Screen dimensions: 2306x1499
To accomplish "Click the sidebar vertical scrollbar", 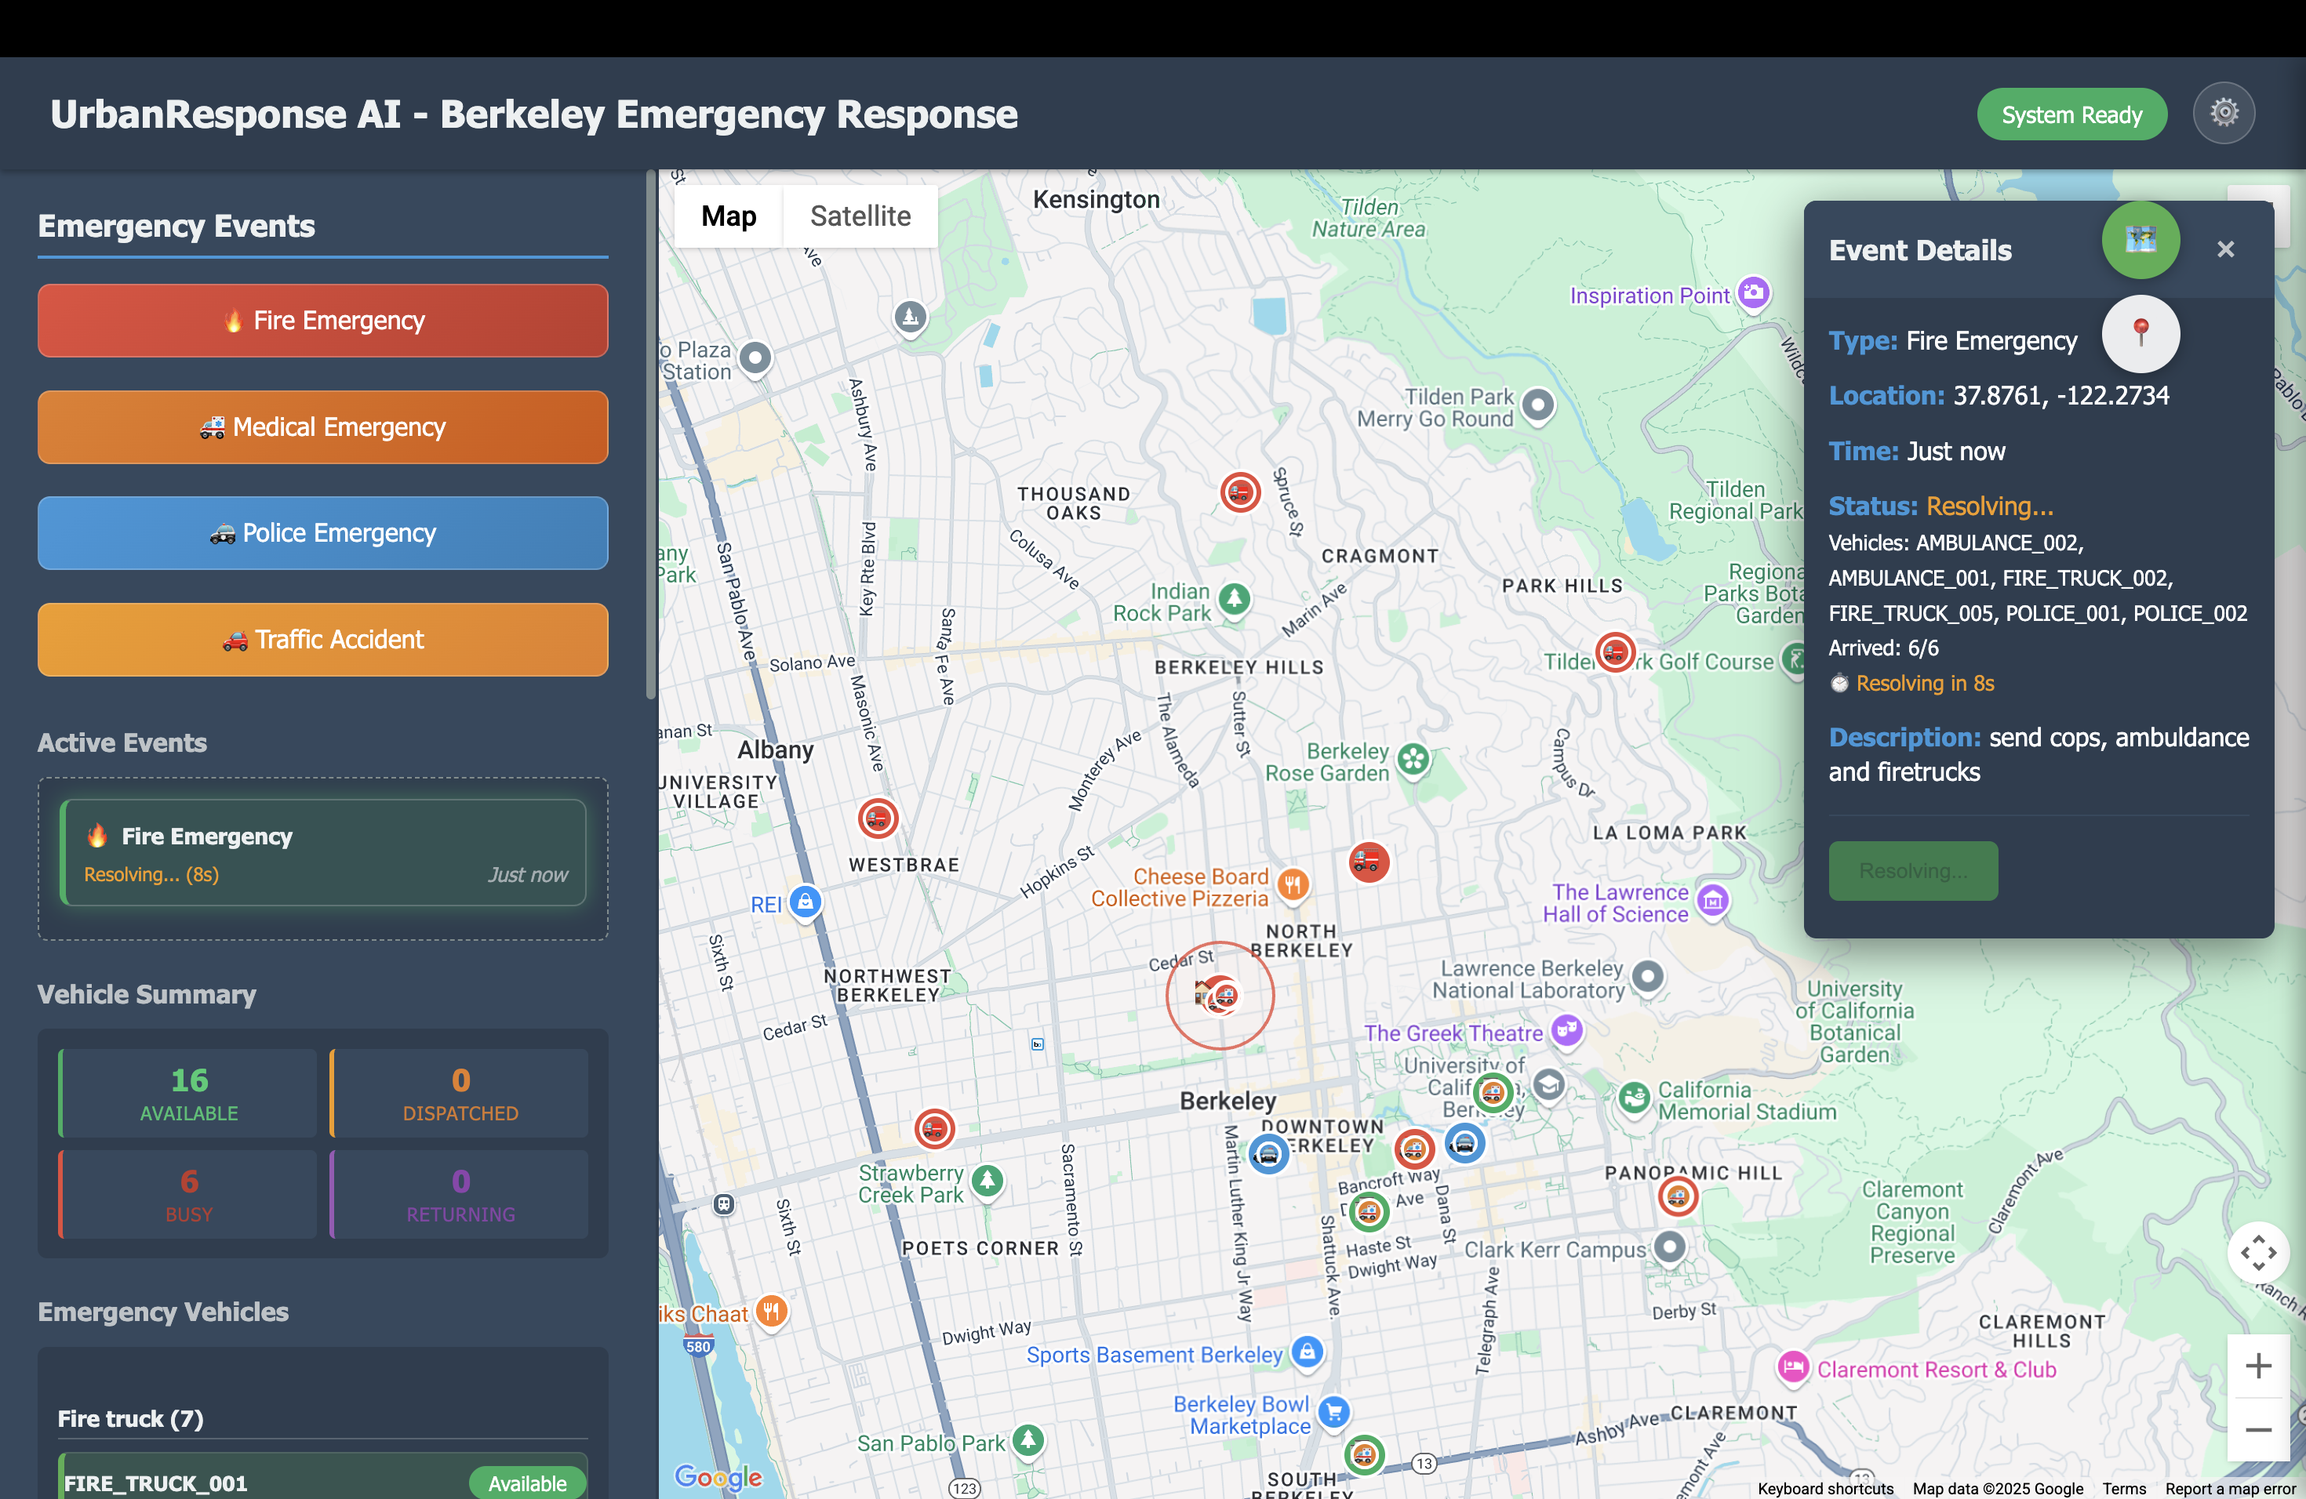I will [651, 436].
